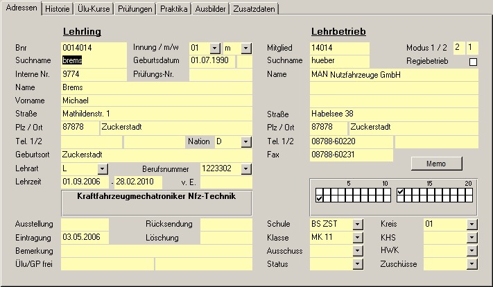Open the Nation dropdown
Image resolution: width=493 pixels, height=287 pixels.
tap(246, 141)
